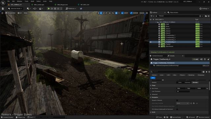The height and width of the screenshot is (119, 211).
Task: Show only favorite properties star icon
Action: (x=206, y=72)
